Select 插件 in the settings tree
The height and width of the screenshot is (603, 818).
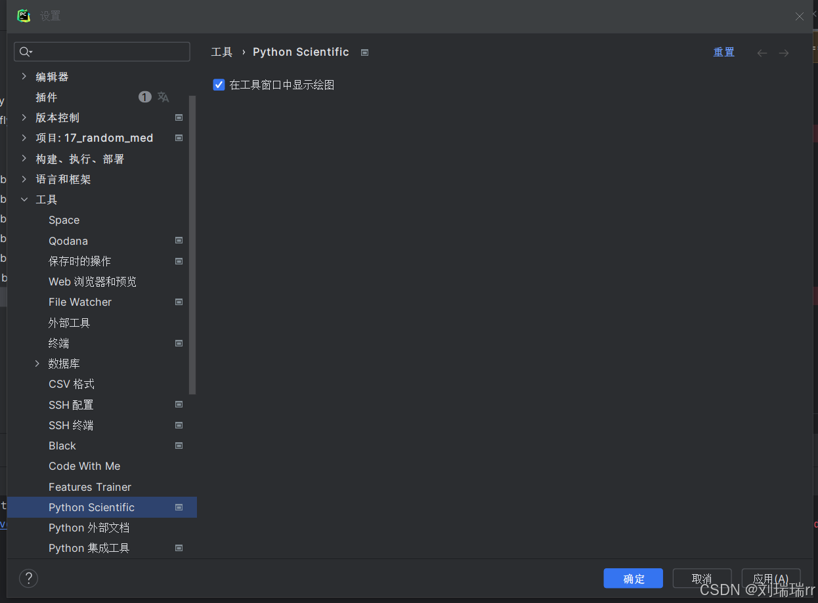[x=47, y=97]
